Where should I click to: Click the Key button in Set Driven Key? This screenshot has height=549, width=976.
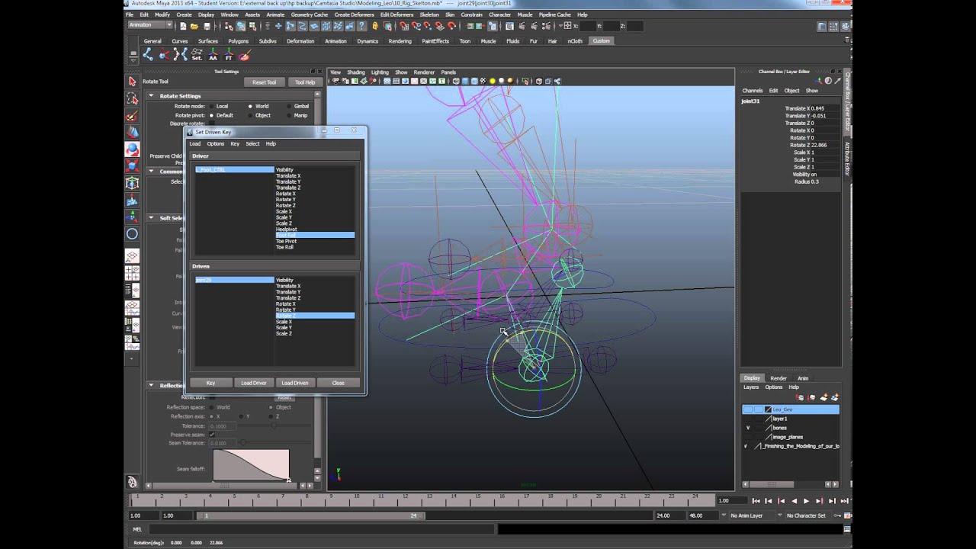pos(210,383)
